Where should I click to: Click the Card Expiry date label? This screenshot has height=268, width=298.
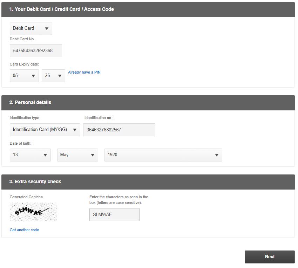coord(24,64)
